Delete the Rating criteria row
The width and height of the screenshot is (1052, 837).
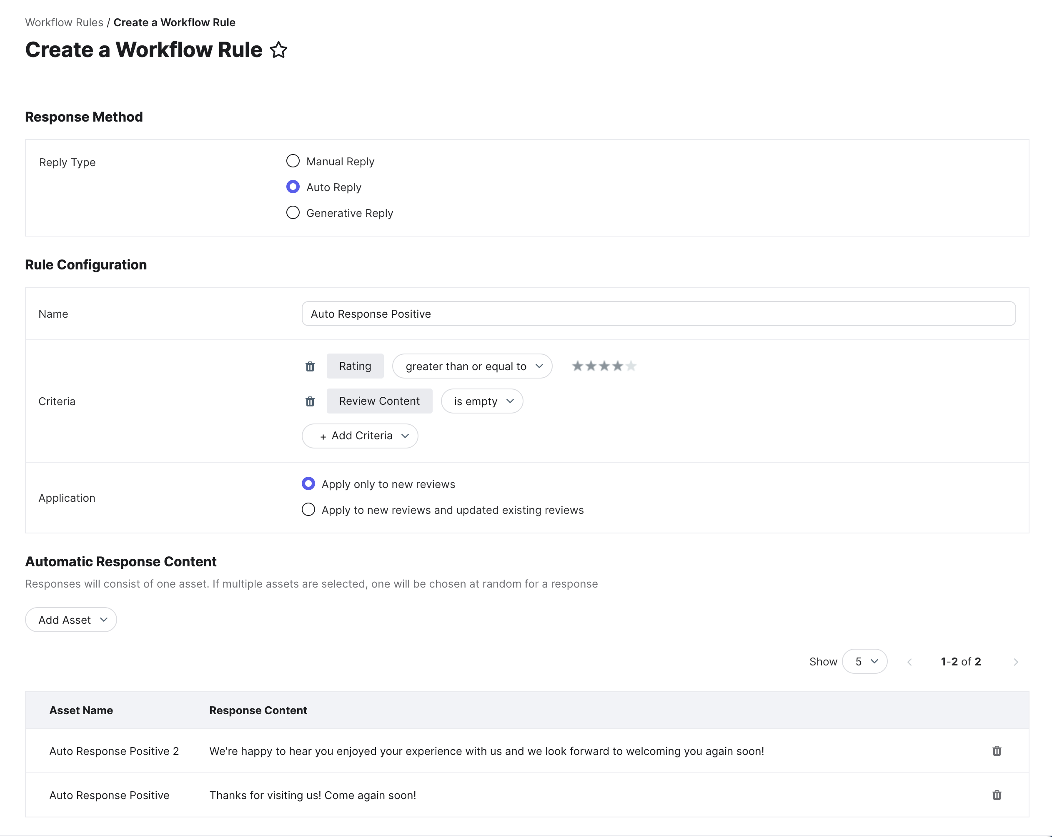310,366
